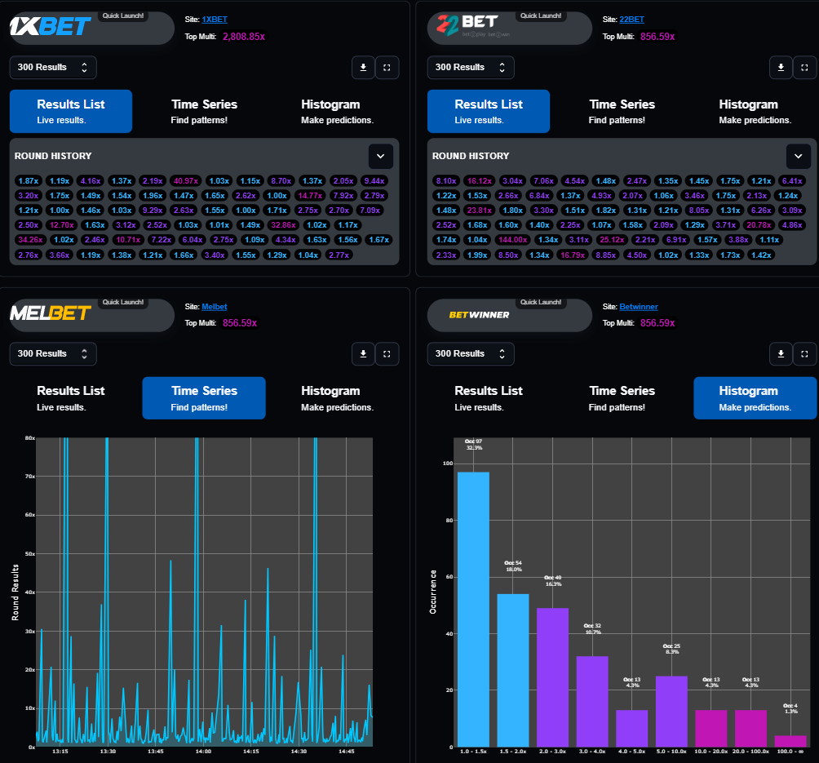Open the 1XBET site link

(x=215, y=20)
